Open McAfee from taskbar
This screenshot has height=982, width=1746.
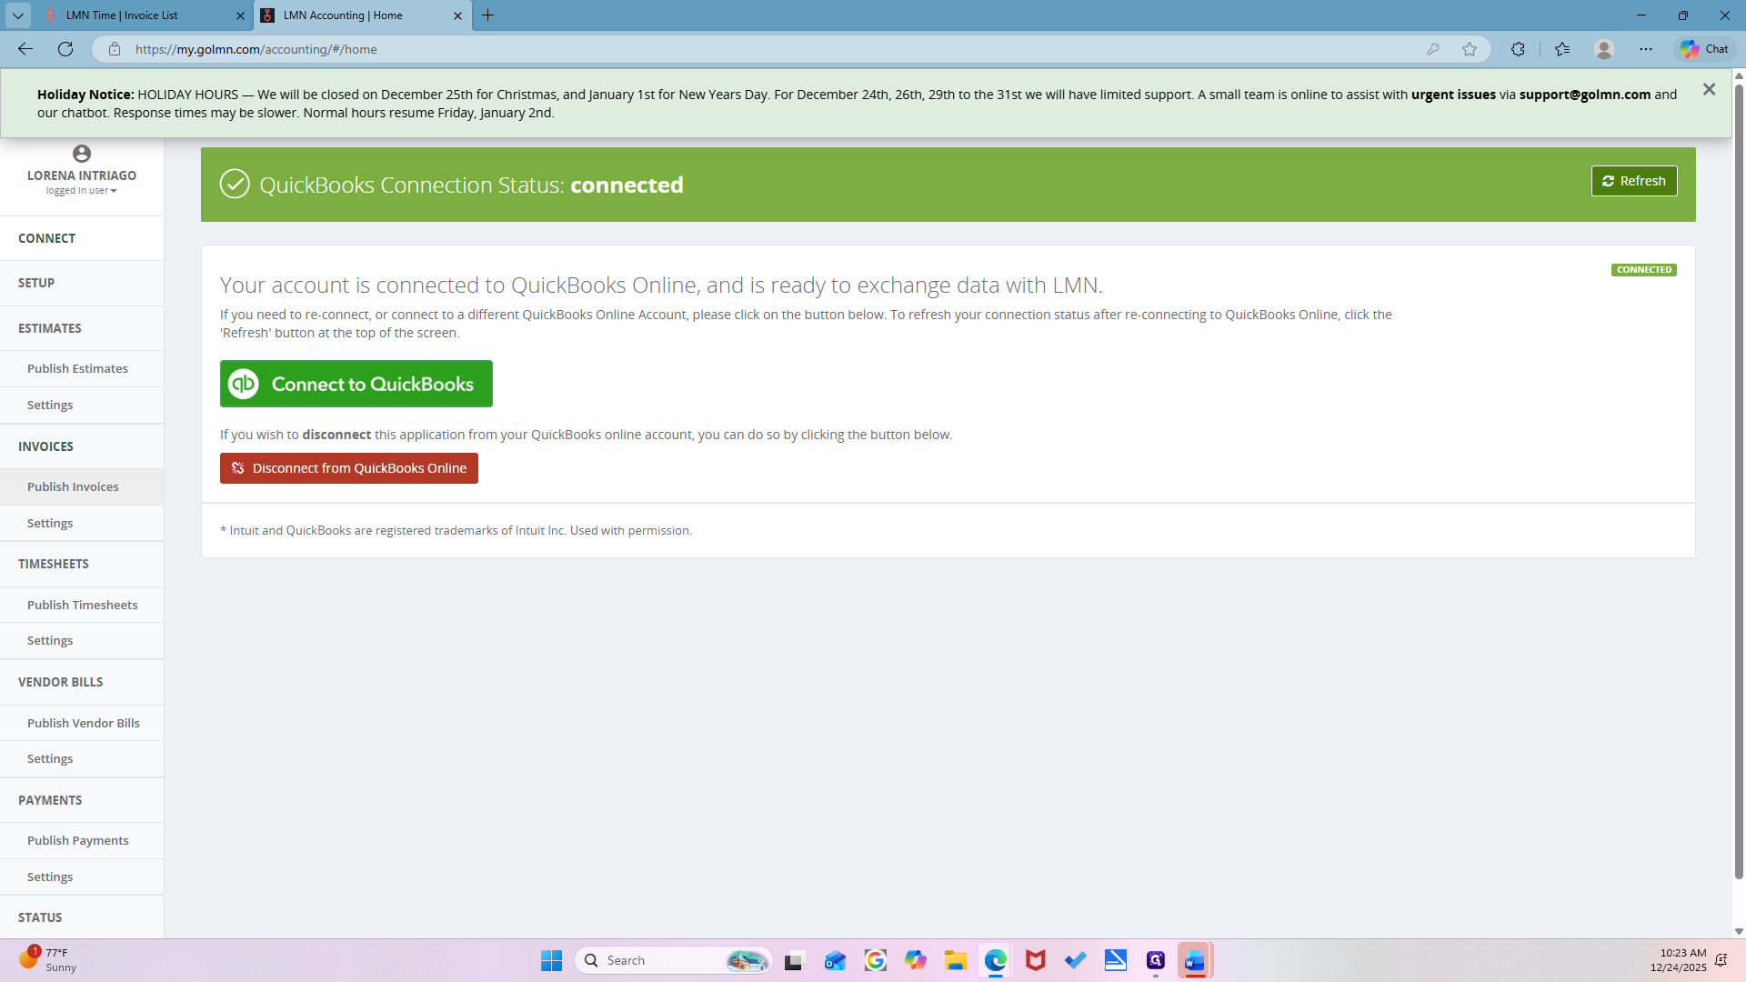1036,960
